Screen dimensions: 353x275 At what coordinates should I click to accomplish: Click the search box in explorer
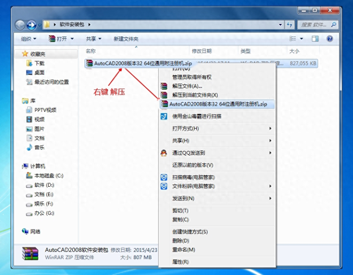(316, 25)
